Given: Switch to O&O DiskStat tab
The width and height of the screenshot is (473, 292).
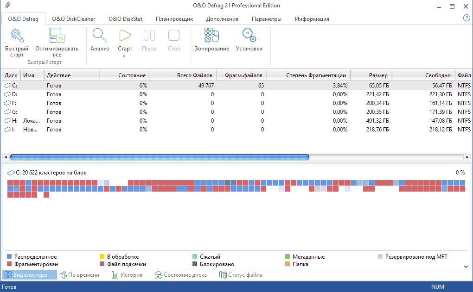Looking at the screenshot, I should point(125,19).
